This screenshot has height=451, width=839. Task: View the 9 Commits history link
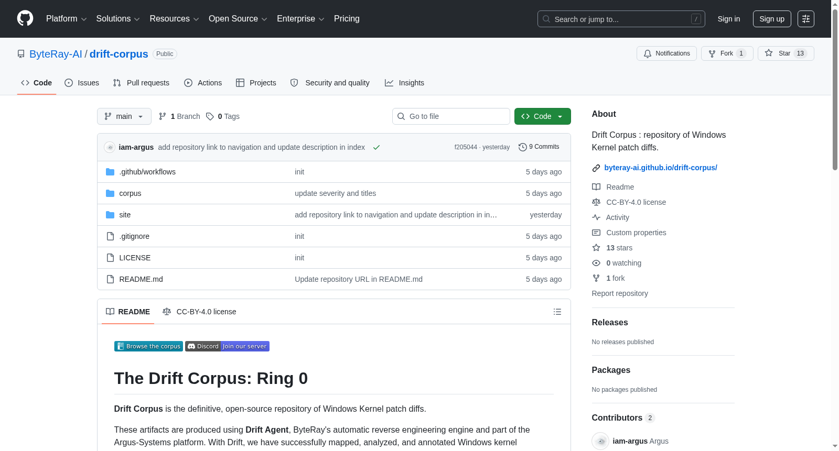click(539, 147)
